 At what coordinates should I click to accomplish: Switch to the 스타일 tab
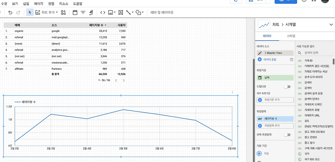click(x=291, y=36)
